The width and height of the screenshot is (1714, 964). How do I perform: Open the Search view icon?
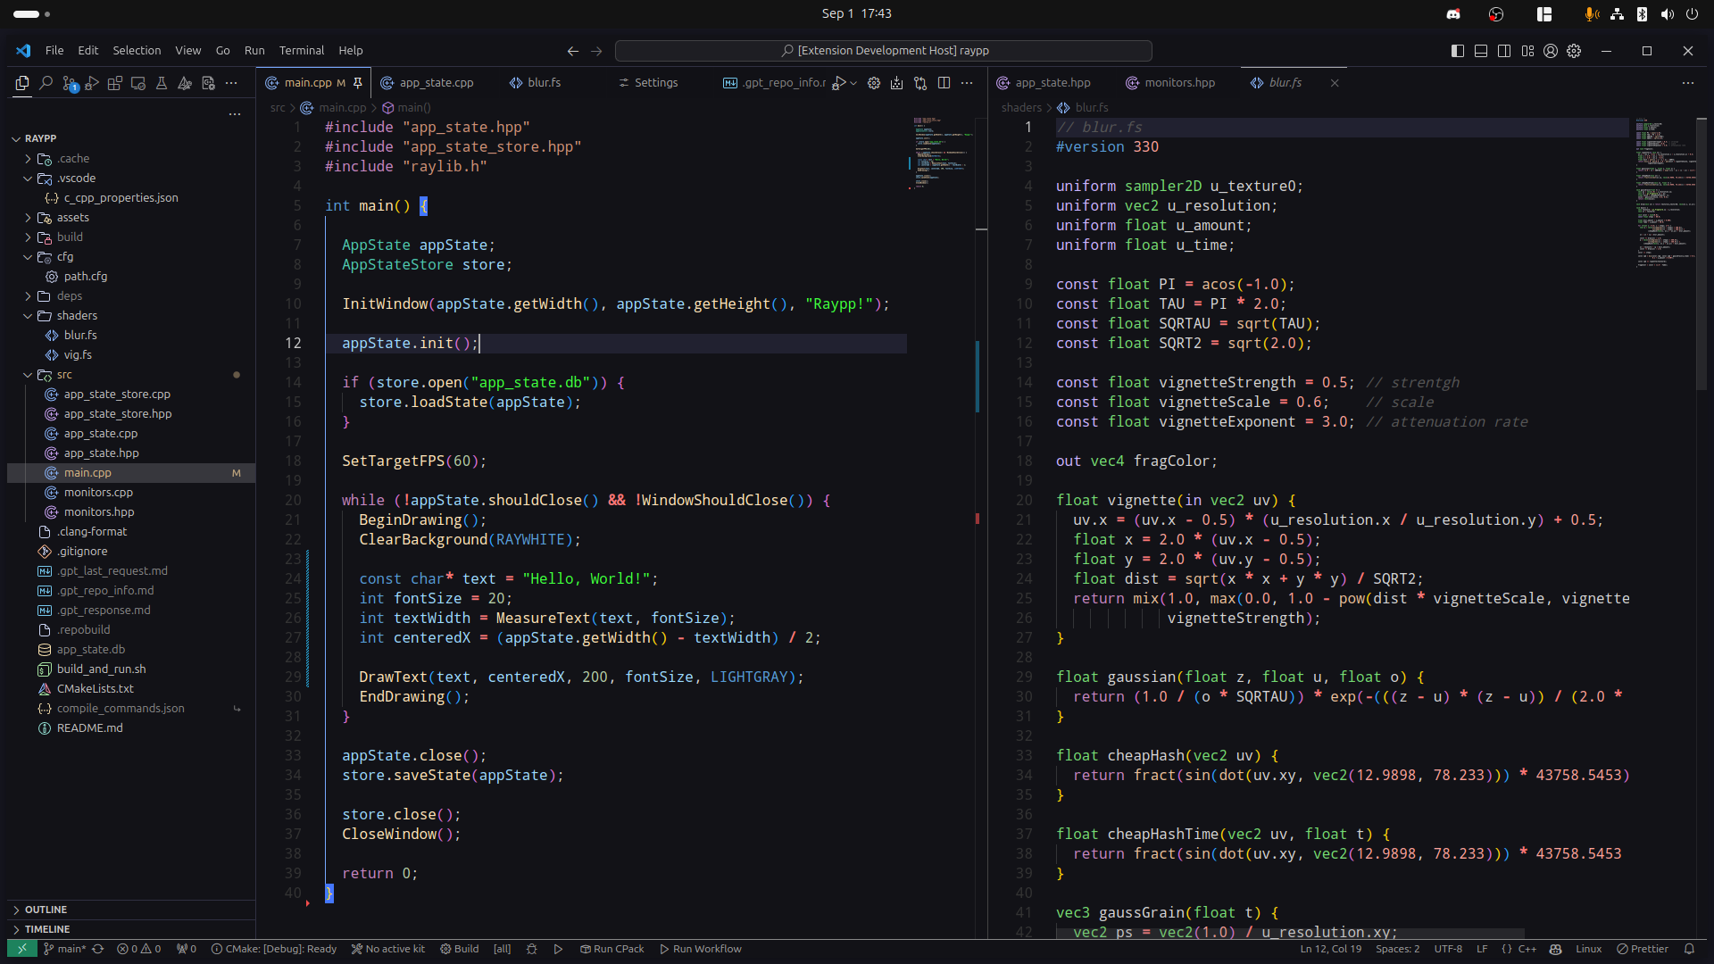tap(46, 83)
